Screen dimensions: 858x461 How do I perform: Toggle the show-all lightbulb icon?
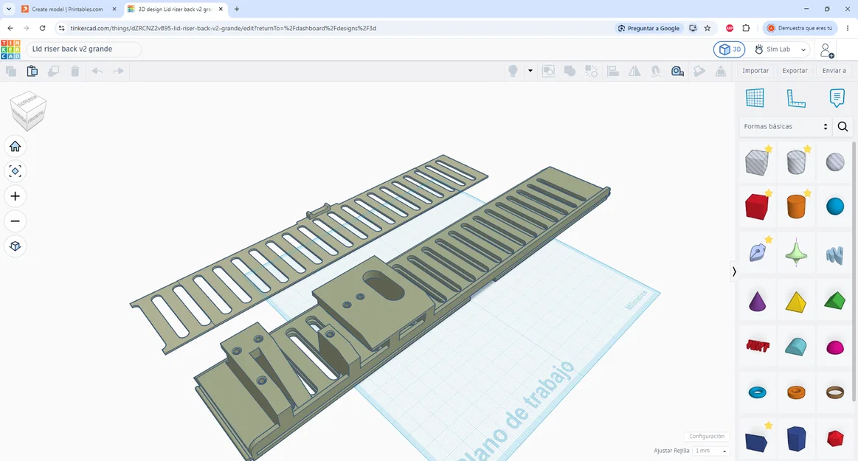(513, 71)
